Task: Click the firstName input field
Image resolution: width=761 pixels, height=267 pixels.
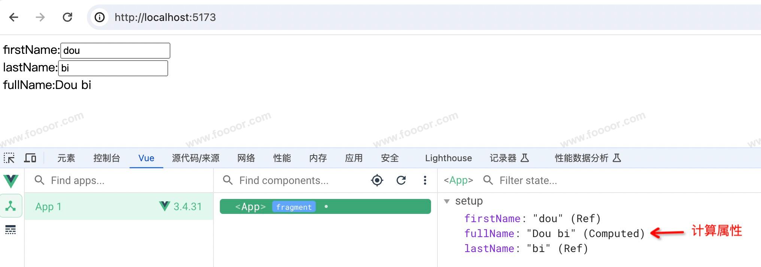Action: pyautogui.click(x=115, y=51)
